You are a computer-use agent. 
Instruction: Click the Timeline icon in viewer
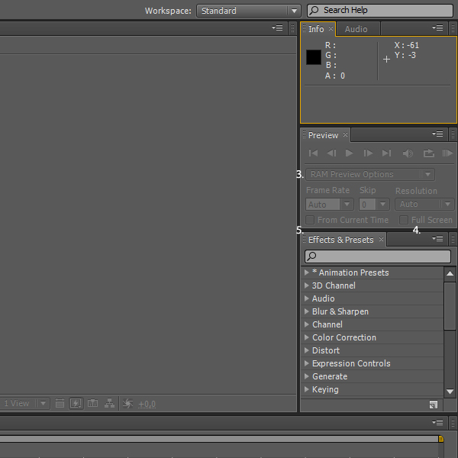(92, 403)
